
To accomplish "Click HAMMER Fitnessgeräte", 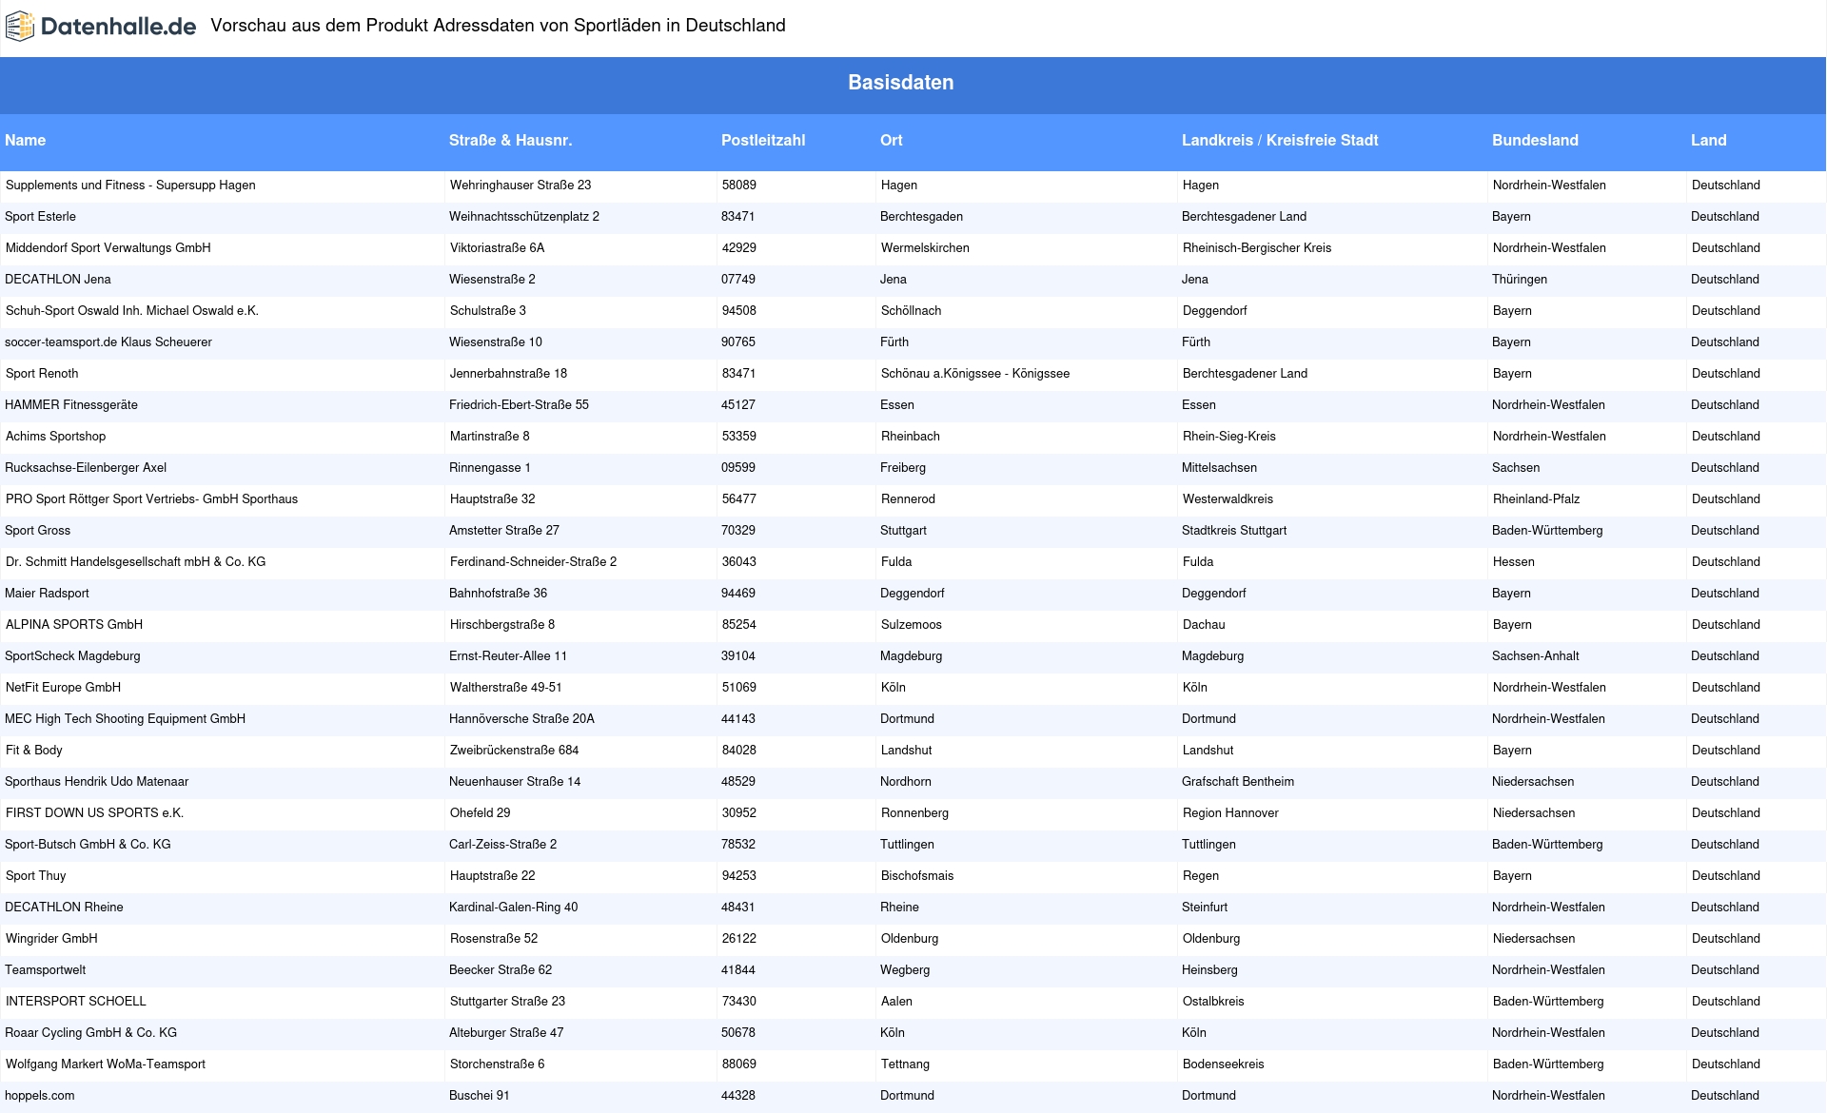I will point(71,405).
